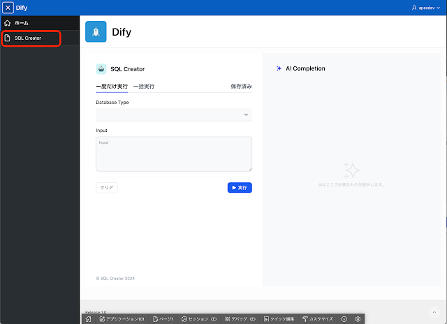The width and height of the screenshot is (447, 324).
Task: Click the SQL Creator heading text
Action: (128, 69)
